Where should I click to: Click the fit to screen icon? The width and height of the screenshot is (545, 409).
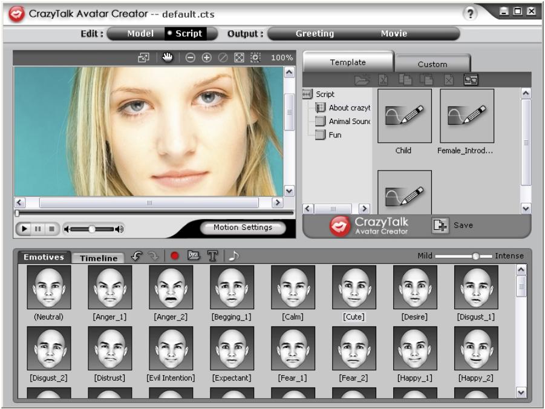tap(239, 57)
